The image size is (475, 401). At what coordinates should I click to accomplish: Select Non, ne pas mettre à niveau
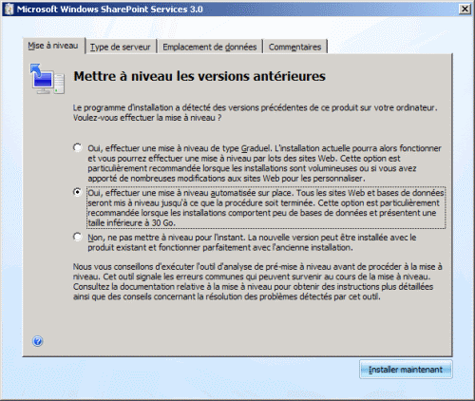(77, 237)
